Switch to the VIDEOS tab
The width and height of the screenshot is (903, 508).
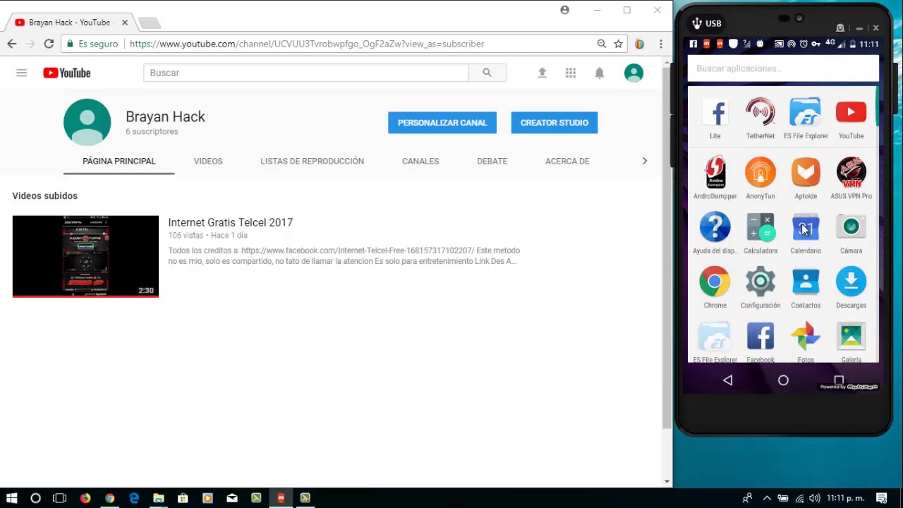pos(208,161)
